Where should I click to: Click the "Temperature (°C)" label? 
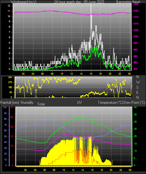pyautogui.click(x=110, y=103)
